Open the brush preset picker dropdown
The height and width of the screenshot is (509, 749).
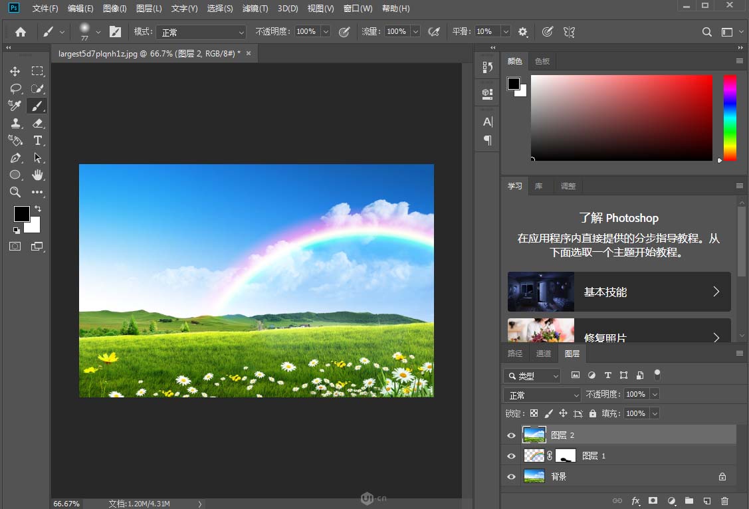(98, 32)
